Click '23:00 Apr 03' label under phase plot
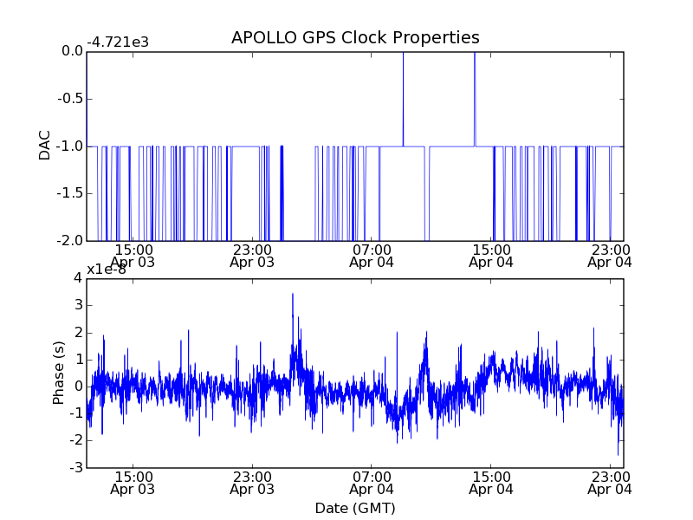The image size is (693, 520). click(x=252, y=483)
